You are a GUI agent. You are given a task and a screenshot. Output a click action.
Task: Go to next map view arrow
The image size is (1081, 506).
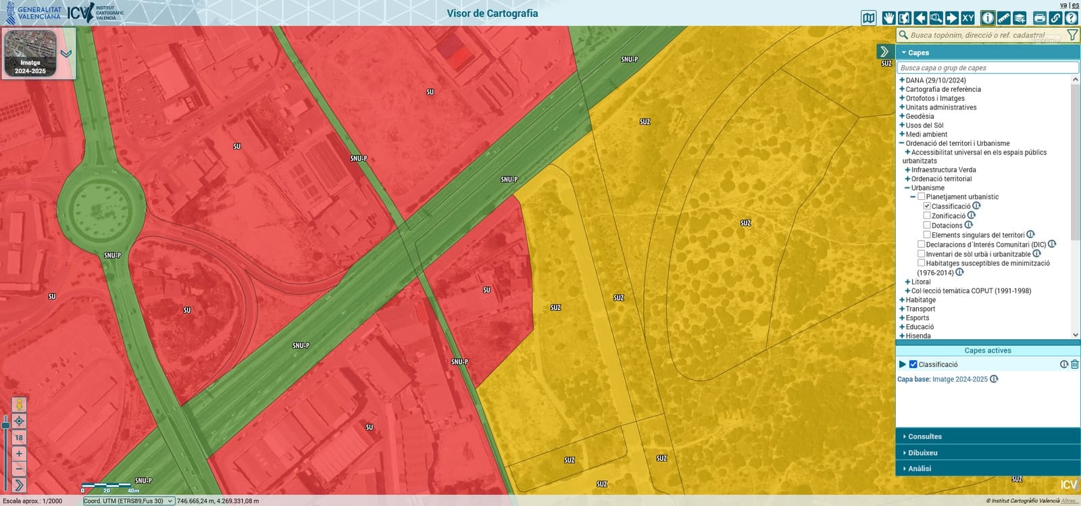point(952,18)
